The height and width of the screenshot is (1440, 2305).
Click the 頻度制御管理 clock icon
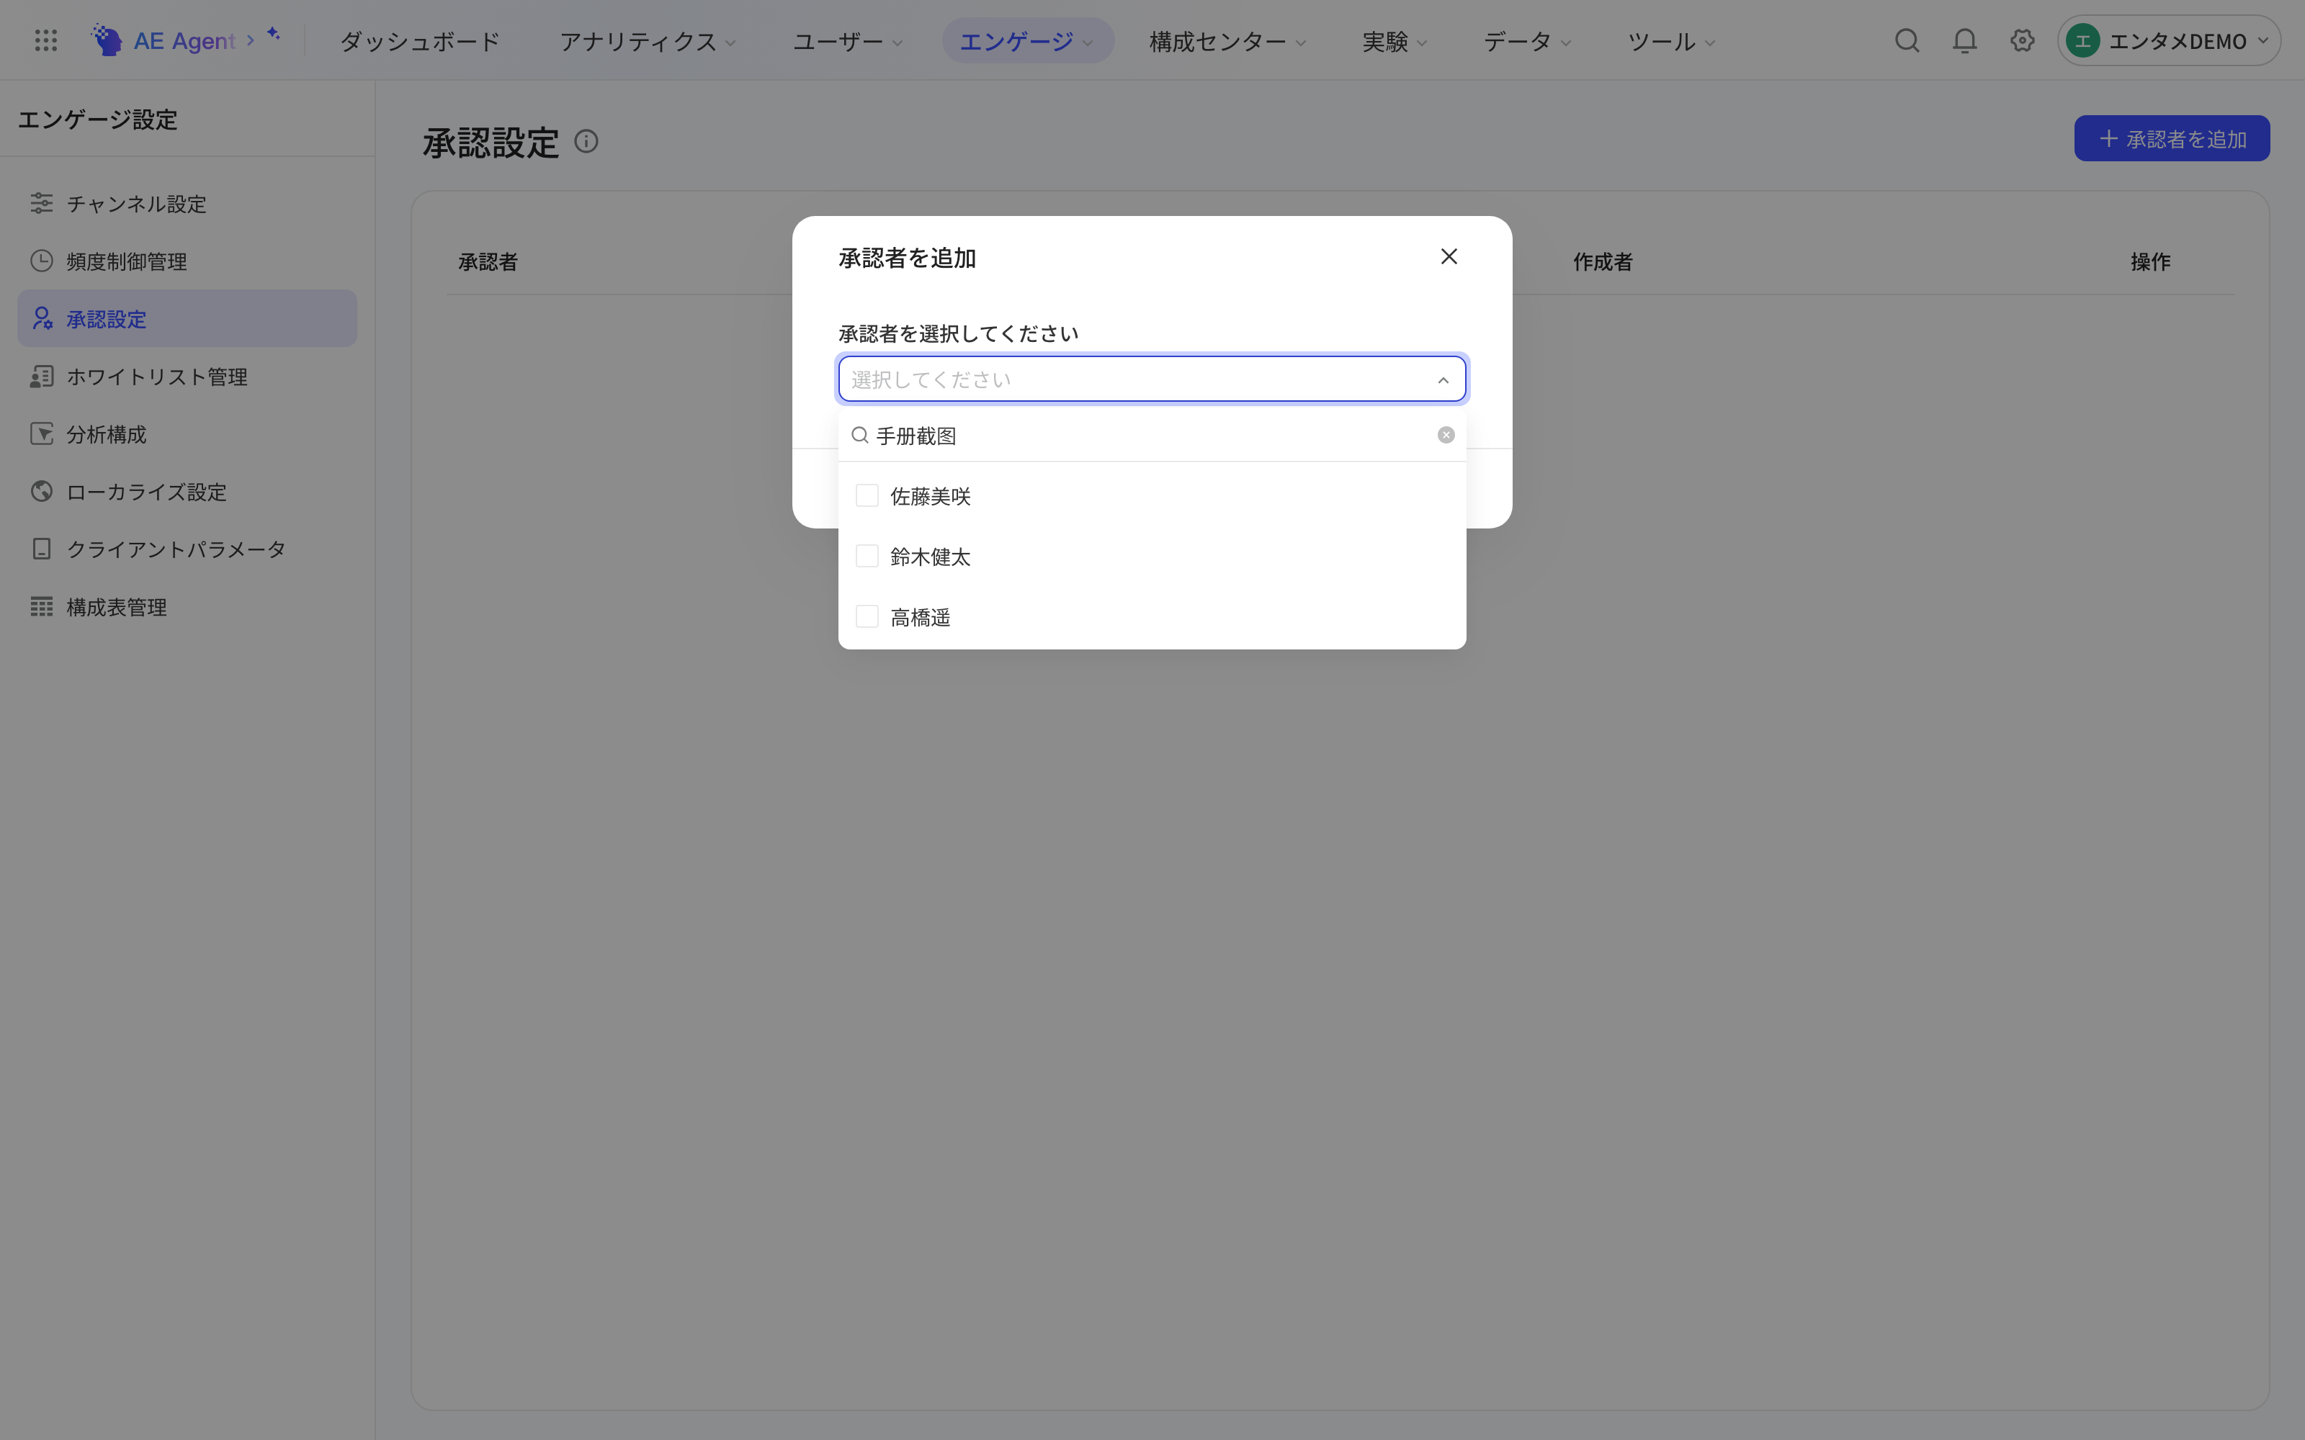[x=42, y=261]
